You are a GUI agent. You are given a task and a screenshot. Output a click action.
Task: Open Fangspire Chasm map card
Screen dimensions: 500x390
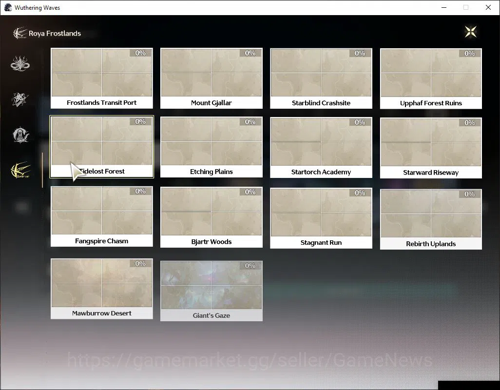102,216
